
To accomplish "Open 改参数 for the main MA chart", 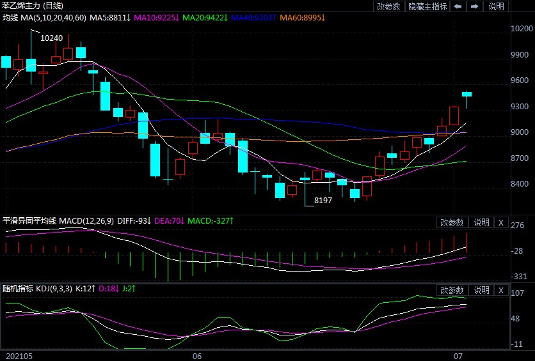I will [x=389, y=6].
